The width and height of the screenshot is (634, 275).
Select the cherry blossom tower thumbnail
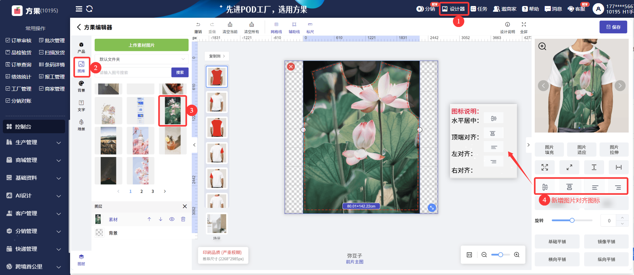(x=141, y=141)
